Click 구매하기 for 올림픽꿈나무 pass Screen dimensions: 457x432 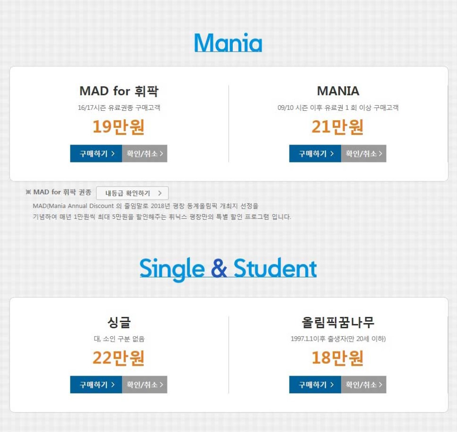315,385
